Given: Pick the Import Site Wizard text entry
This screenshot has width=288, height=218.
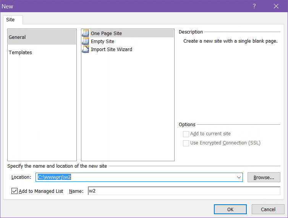Looking at the screenshot, I should click(112, 50).
